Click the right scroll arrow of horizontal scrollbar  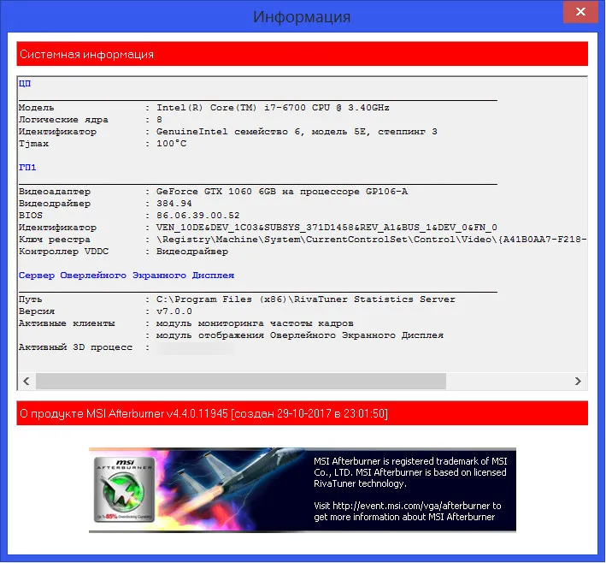pyautogui.click(x=578, y=381)
